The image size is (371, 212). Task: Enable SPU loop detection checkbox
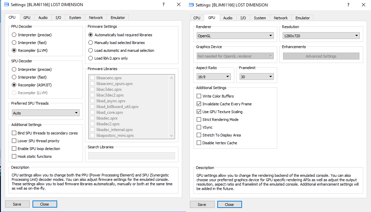click(x=14, y=149)
